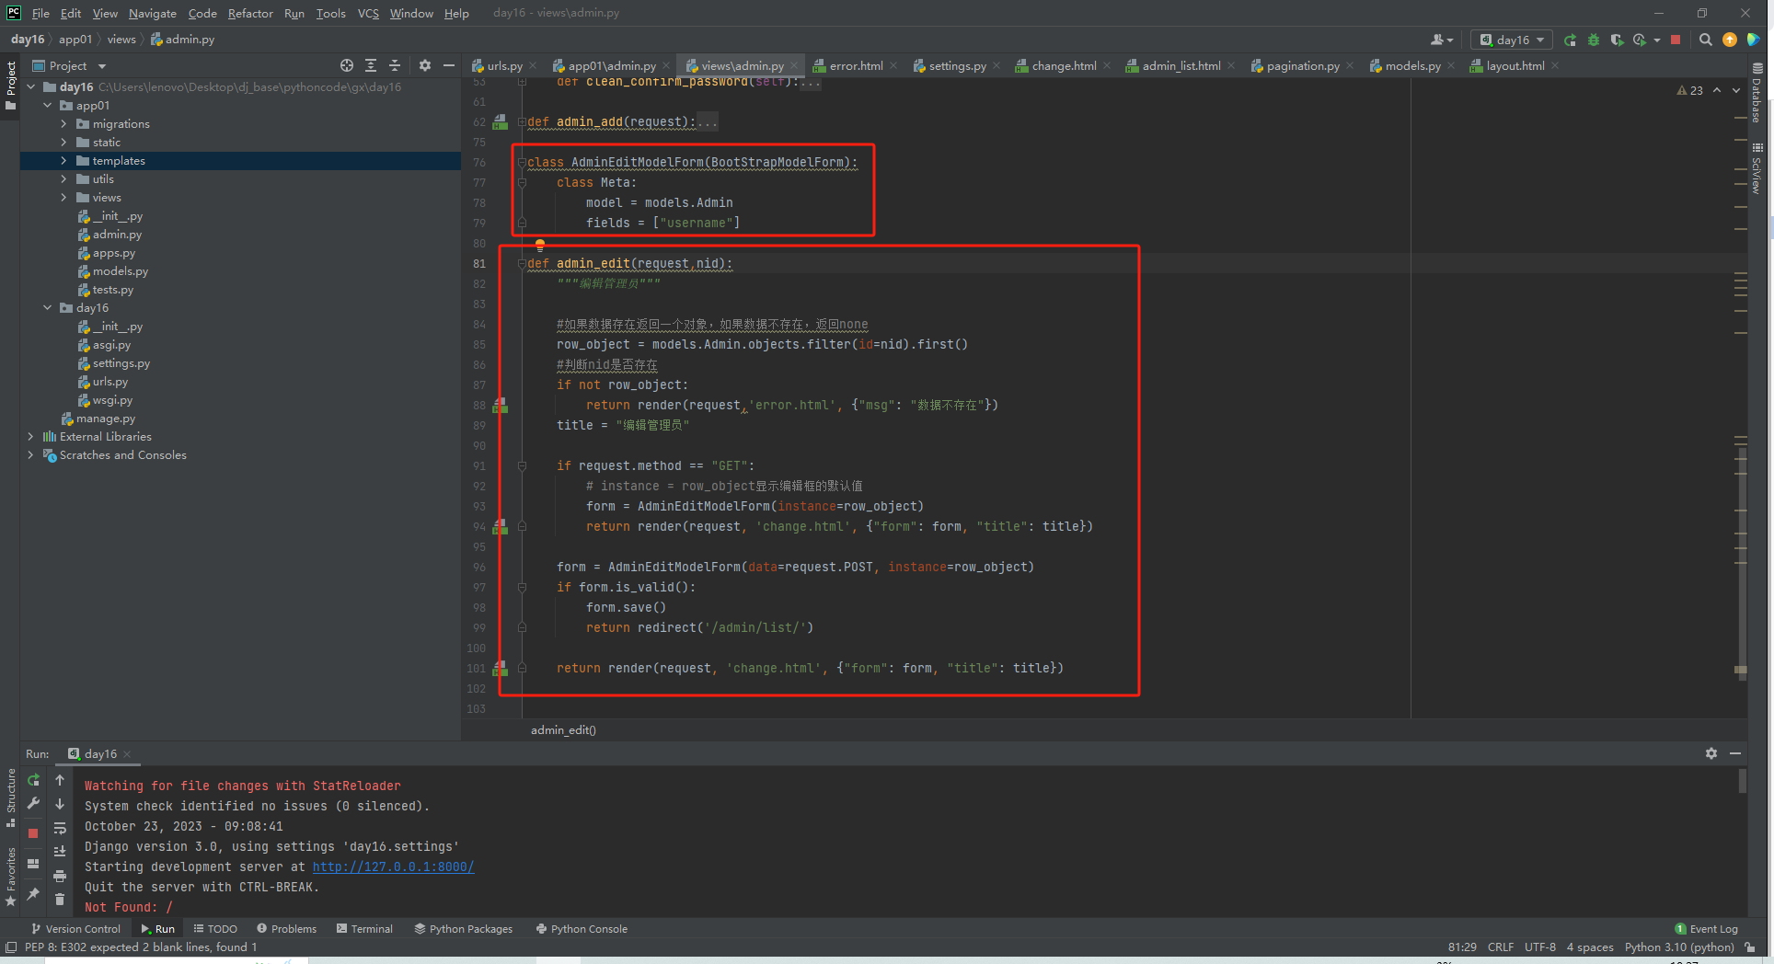Screen dimensions: 1774x964
Task: Open the Terminal tool window
Action: pyautogui.click(x=365, y=929)
